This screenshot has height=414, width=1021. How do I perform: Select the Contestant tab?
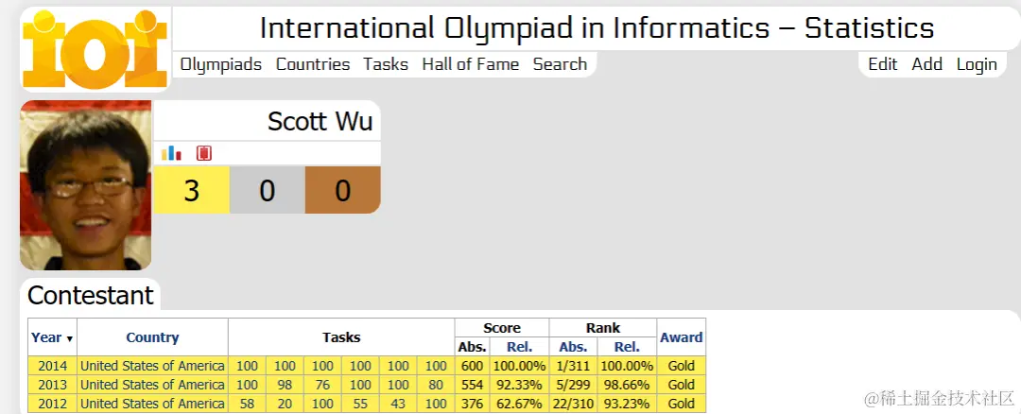[91, 296]
